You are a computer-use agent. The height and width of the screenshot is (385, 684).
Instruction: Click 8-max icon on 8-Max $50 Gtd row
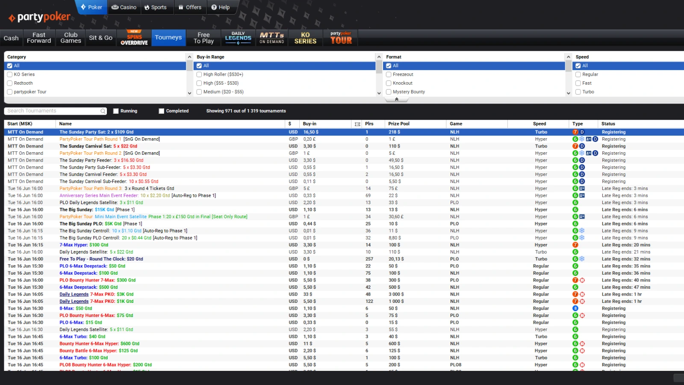tap(575, 308)
